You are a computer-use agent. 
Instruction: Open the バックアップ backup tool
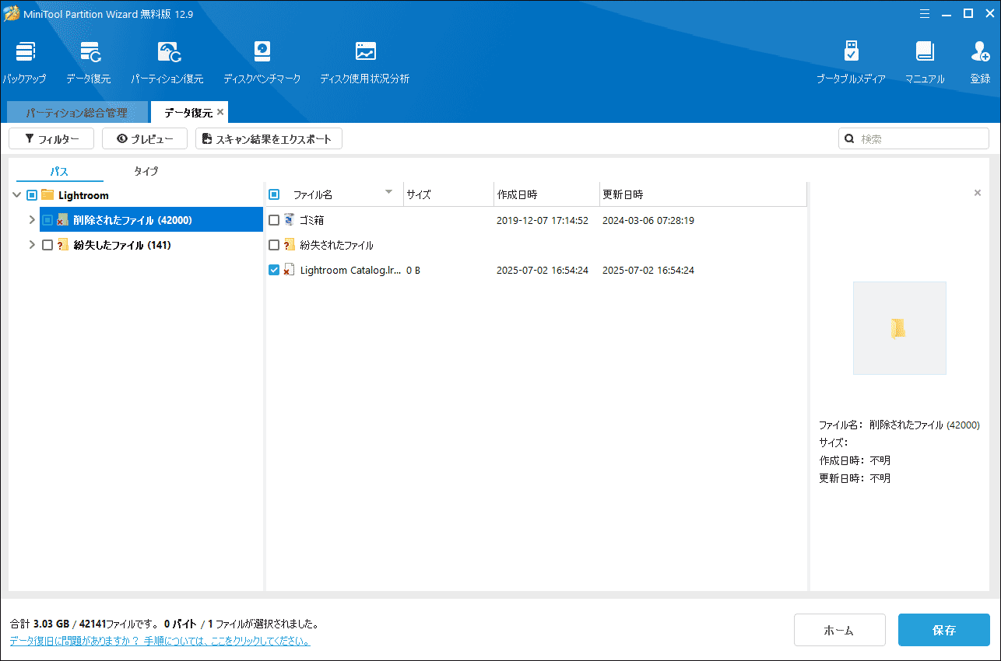pyautogui.click(x=24, y=62)
